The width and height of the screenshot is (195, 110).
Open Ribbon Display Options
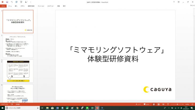(x=179, y=2)
